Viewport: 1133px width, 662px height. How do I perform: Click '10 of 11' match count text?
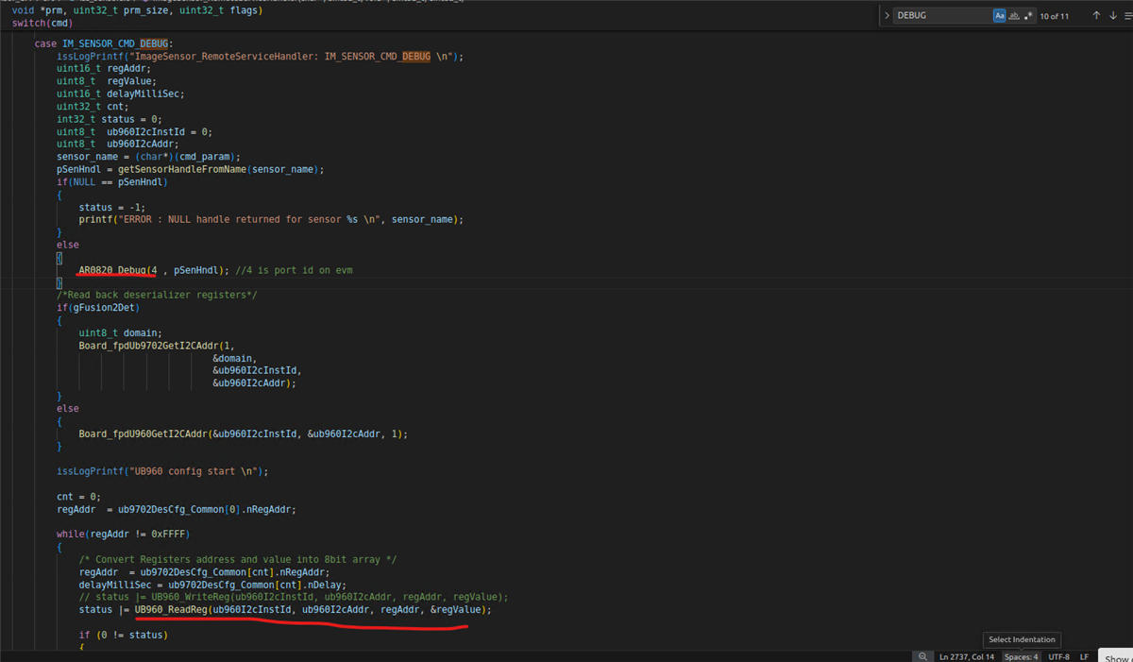(x=1054, y=16)
